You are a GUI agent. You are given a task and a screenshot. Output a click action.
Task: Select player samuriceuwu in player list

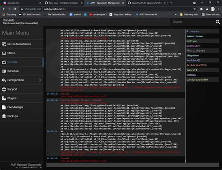click(x=203, y=36)
